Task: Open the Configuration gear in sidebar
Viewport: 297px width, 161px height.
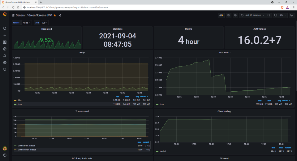Action: coord(5,63)
